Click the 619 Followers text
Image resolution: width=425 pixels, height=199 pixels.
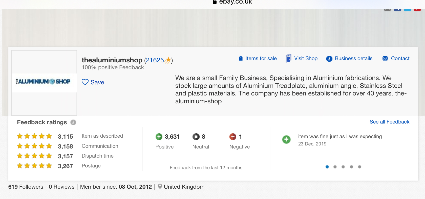point(26,187)
